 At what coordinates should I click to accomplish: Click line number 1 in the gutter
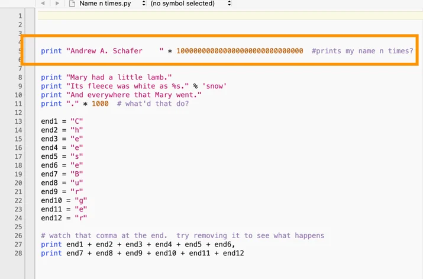[20, 16]
